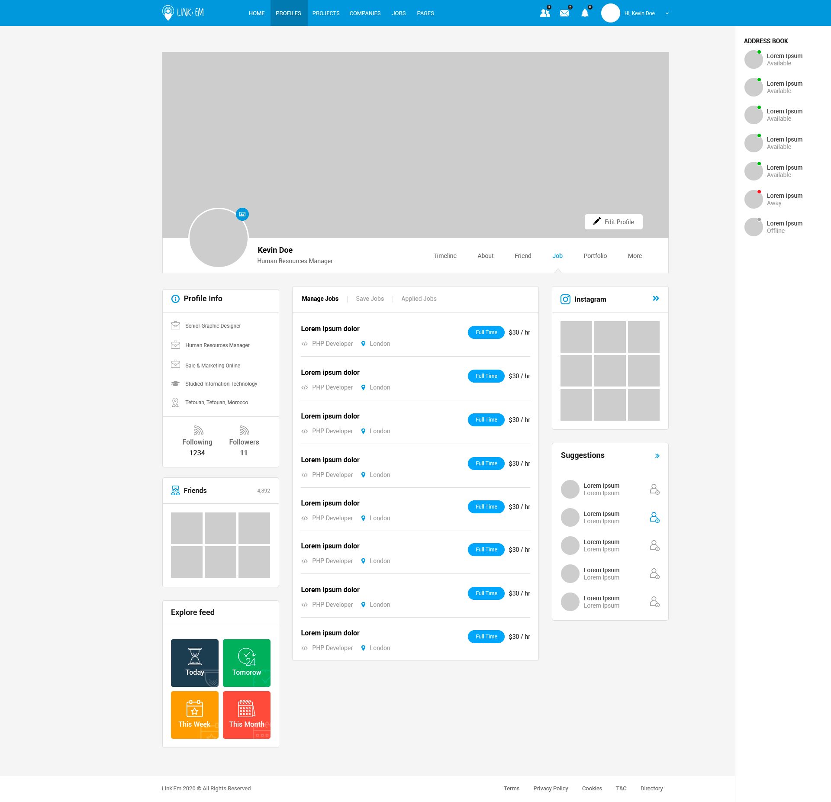Screen dimensions: 831x802
Task: Click the change photo icon on avatar
Action: tap(242, 214)
